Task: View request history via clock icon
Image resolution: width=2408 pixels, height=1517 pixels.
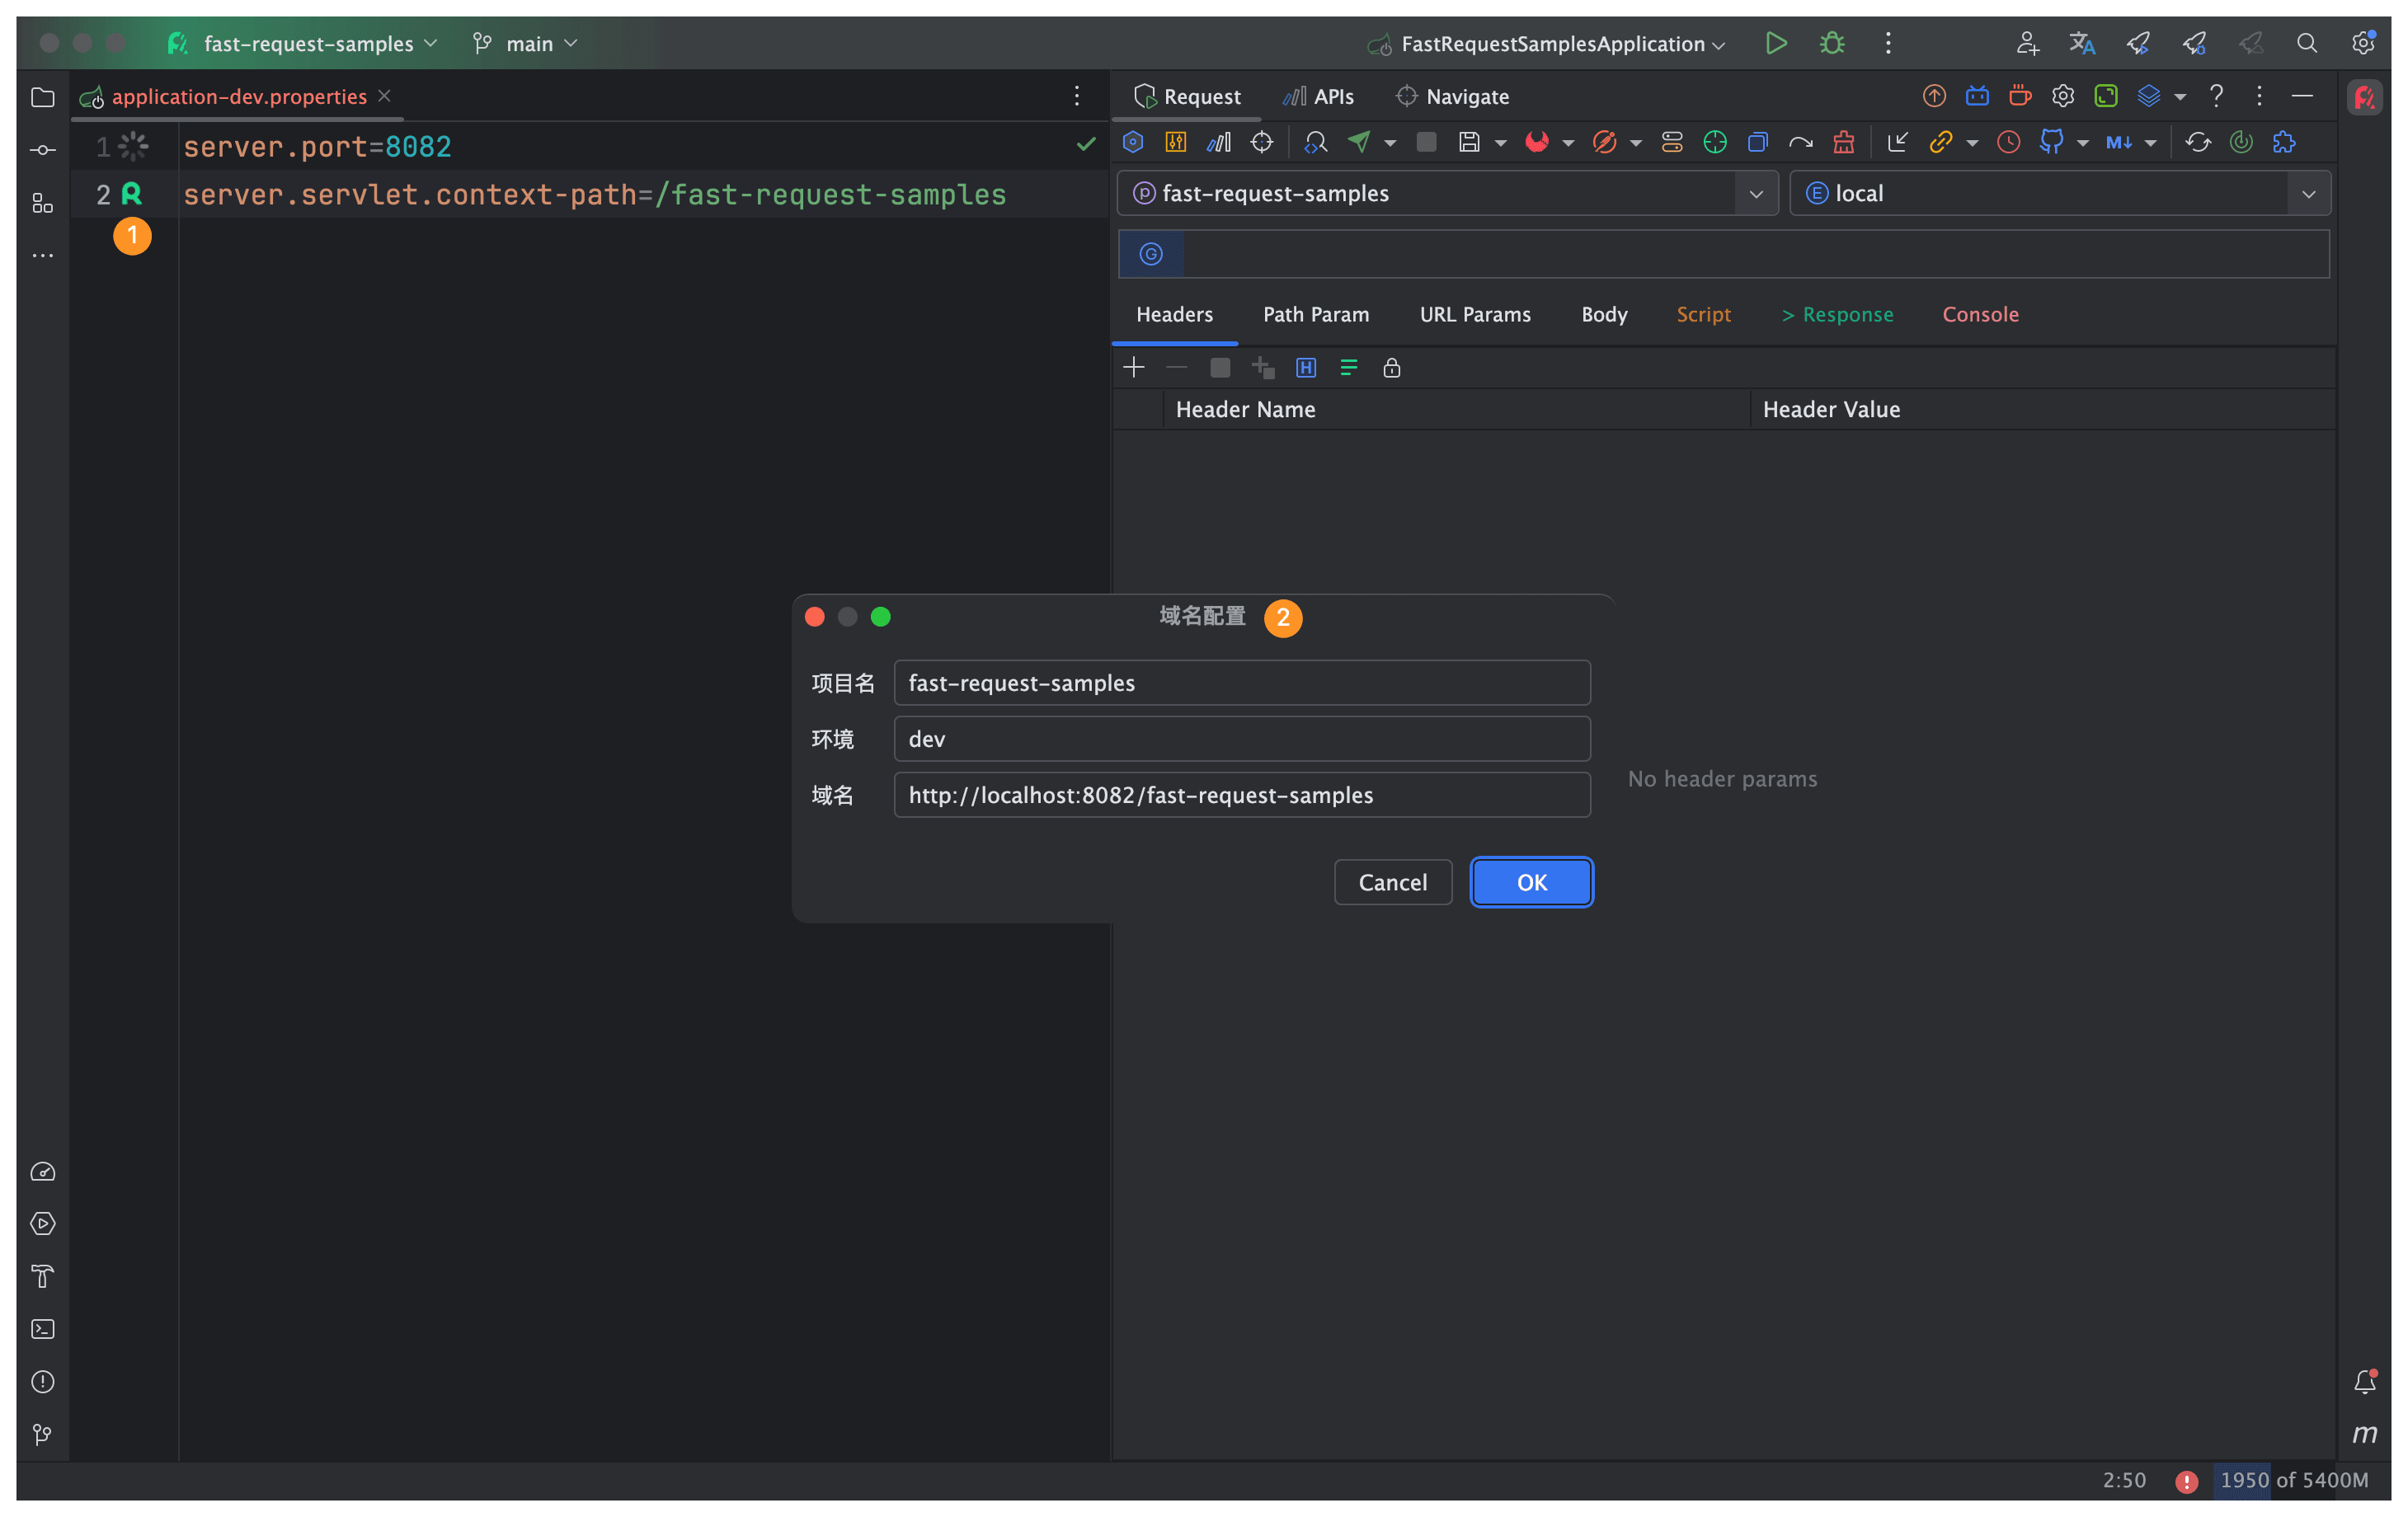Action: pyautogui.click(x=2009, y=142)
